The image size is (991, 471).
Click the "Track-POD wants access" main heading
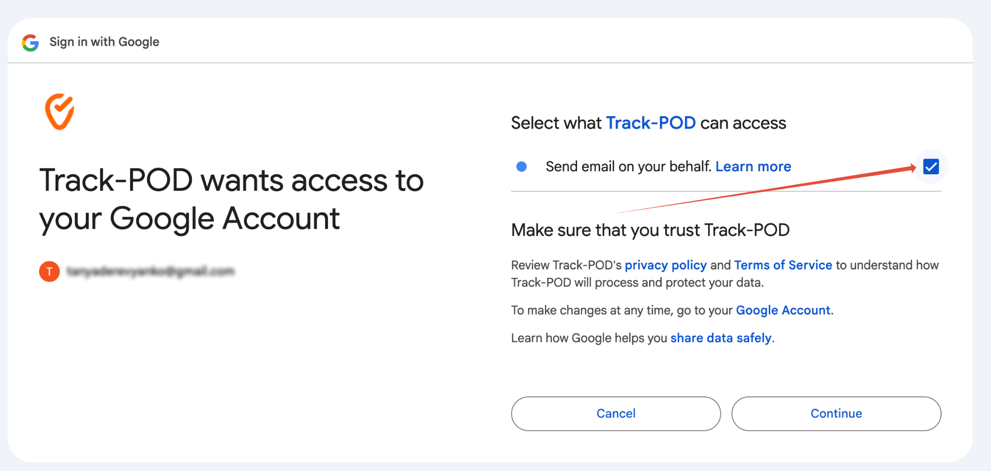pos(231,200)
